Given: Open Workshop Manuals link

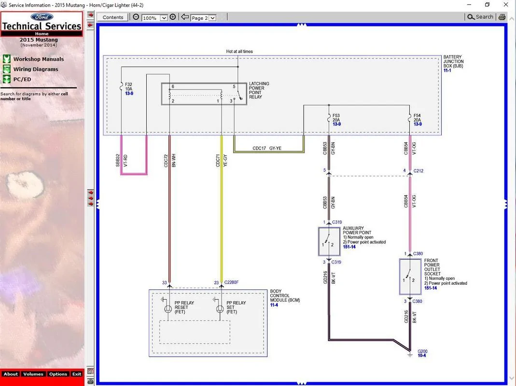Looking at the screenshot, I should [x=39, y=59].
